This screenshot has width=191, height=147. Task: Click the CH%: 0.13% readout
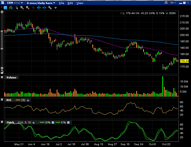[x=156, y=13]
